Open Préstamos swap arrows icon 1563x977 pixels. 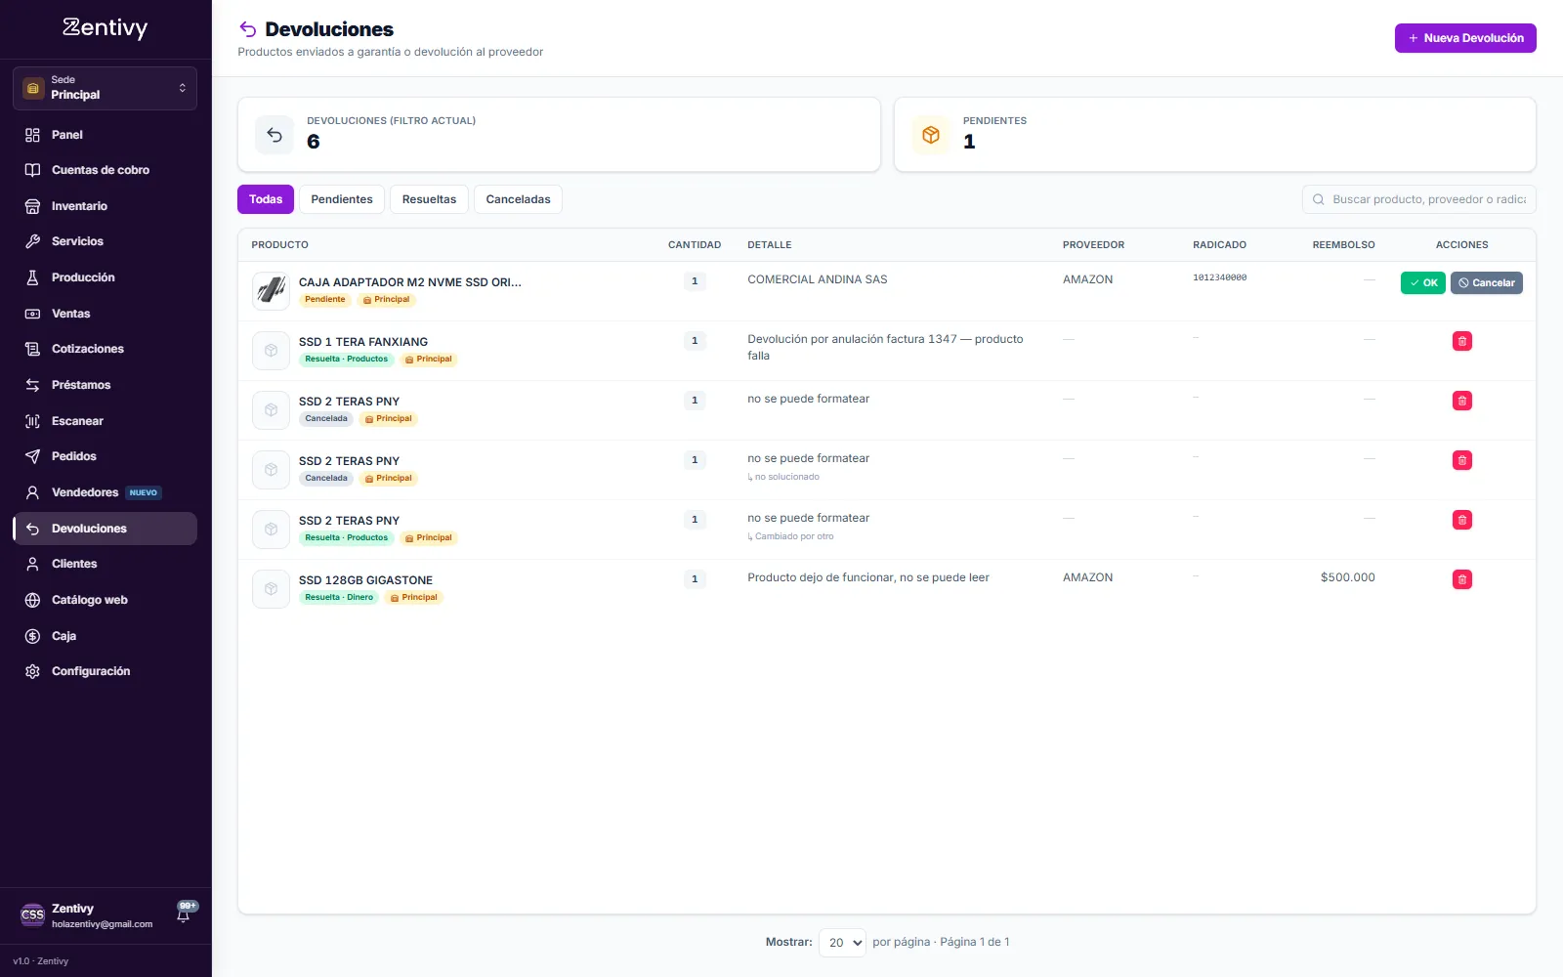(x=32, y=385)
